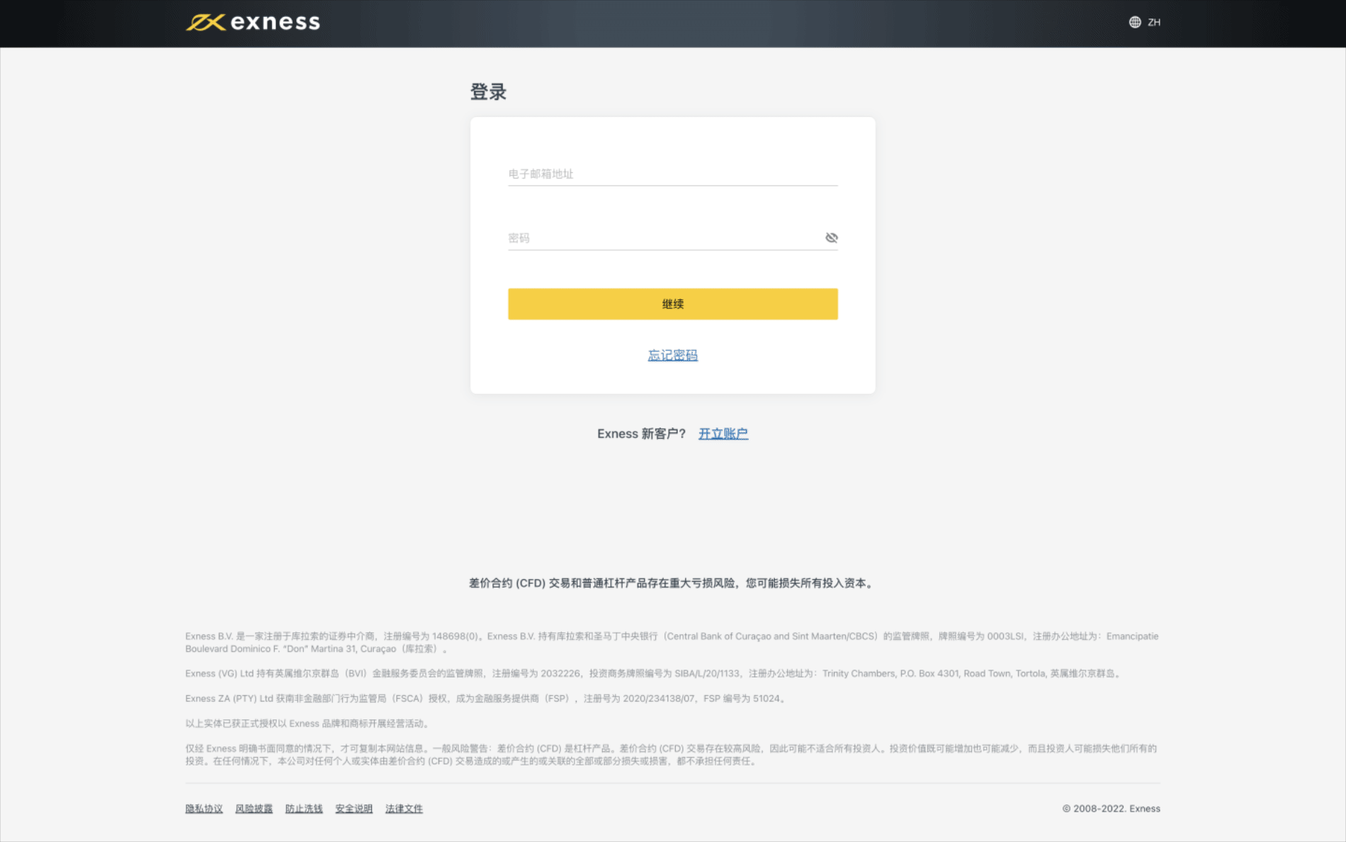This screenshot has height=842, width=1346.
Task: Open the 忘记密码 forgot password link
Action: tap(672, 355)
